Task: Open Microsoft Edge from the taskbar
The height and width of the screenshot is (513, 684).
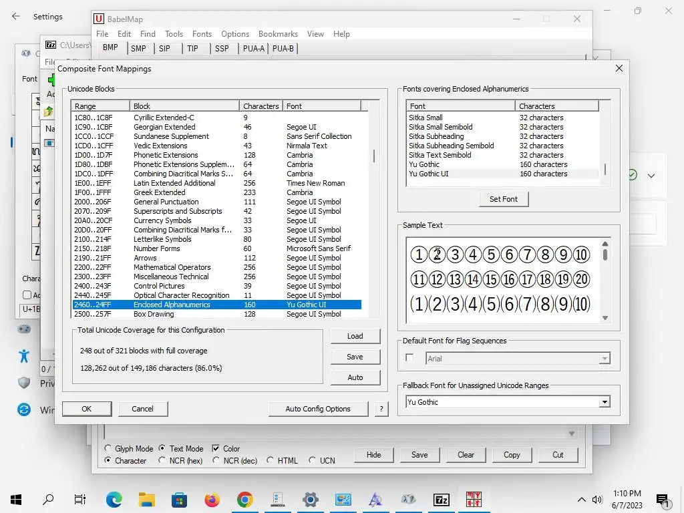Action: pos(114,500)
